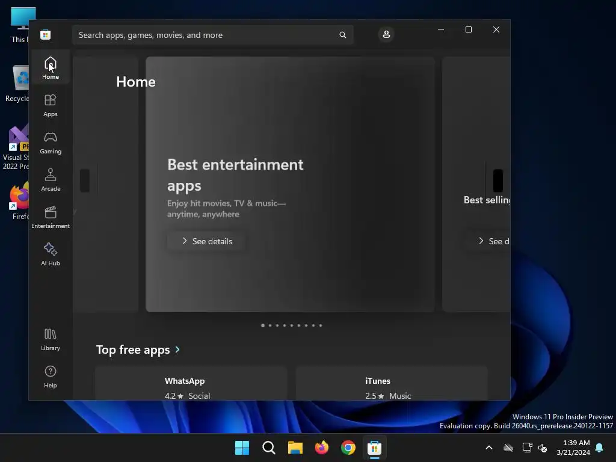Image resolution: width=616 pixels, height=462 pixels.
Task: Click the search magnifier icon in Store
Action: coord(342,35)
